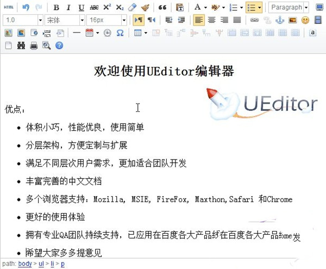
Task: Insert a hyperlink
Action: (x=254, y=20)
